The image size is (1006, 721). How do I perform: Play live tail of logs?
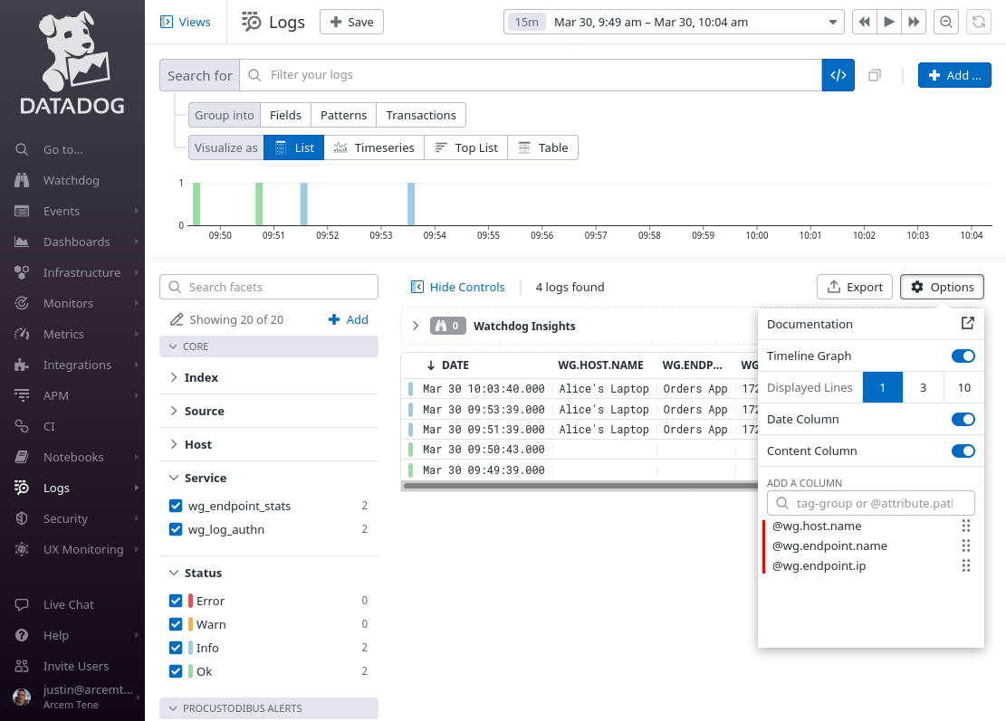(889, 22)
